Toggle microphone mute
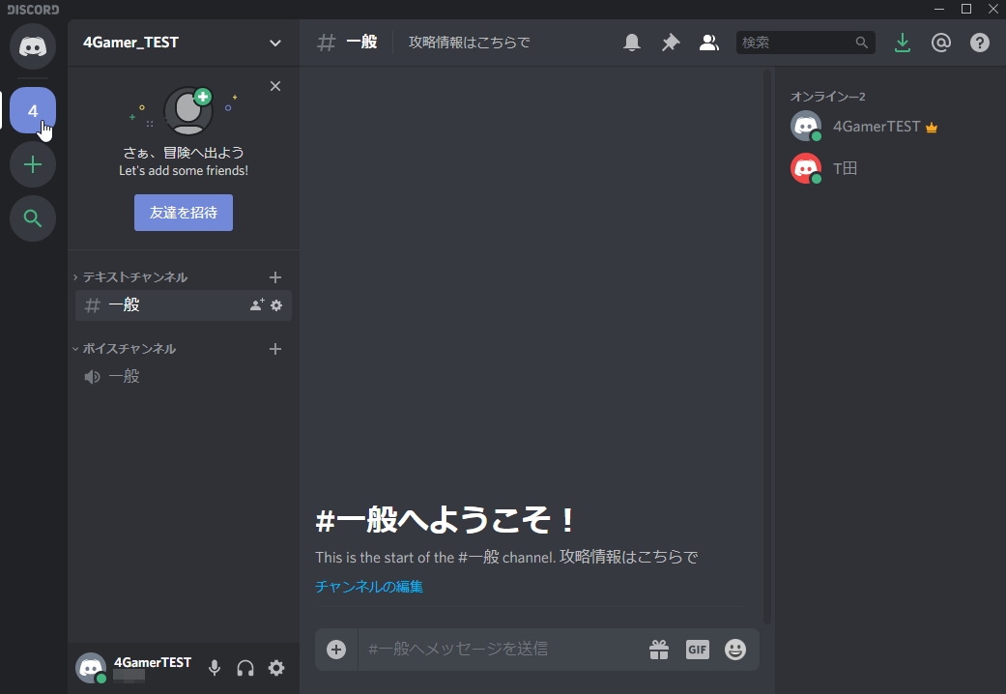 coord(215,668)
